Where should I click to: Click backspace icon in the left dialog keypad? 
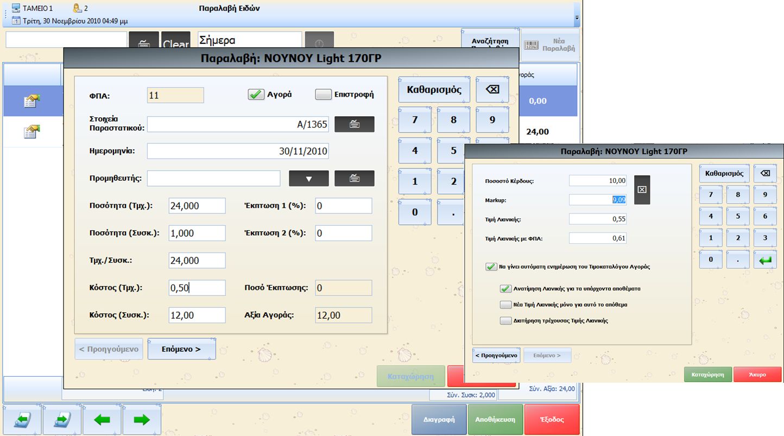click(492, 90)
